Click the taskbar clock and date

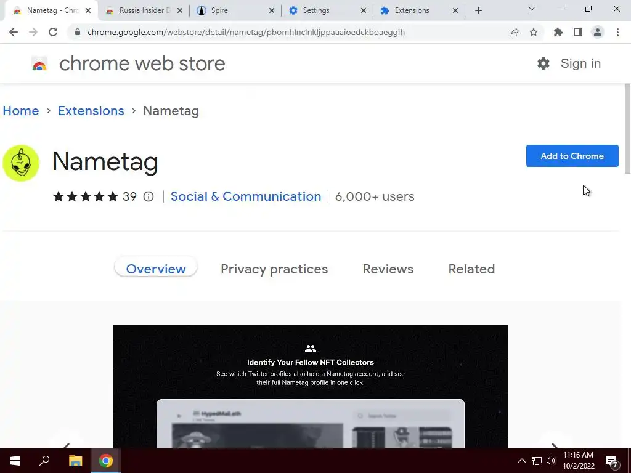tap(578, 461)
